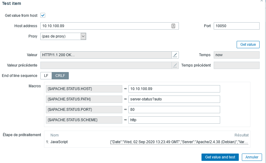Open the Proxy dropdown list
The image size is (266, 163).
(x=83, y=36)
